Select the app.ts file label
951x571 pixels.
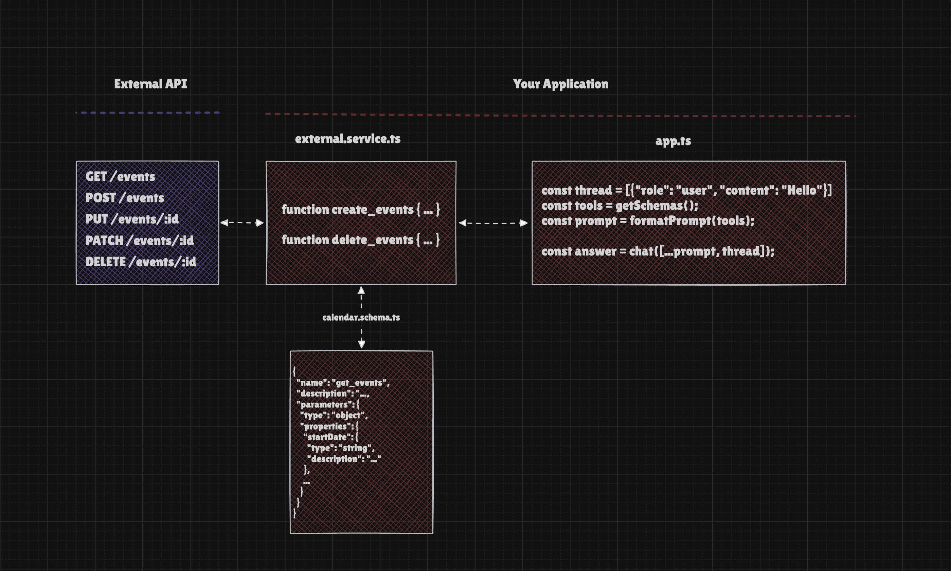[x=673, y=141]
